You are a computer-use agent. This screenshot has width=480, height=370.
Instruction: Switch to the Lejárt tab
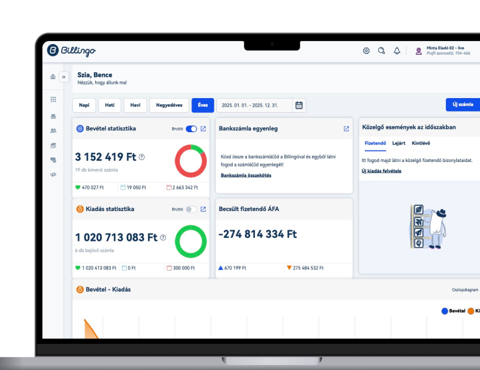point(399,143)
